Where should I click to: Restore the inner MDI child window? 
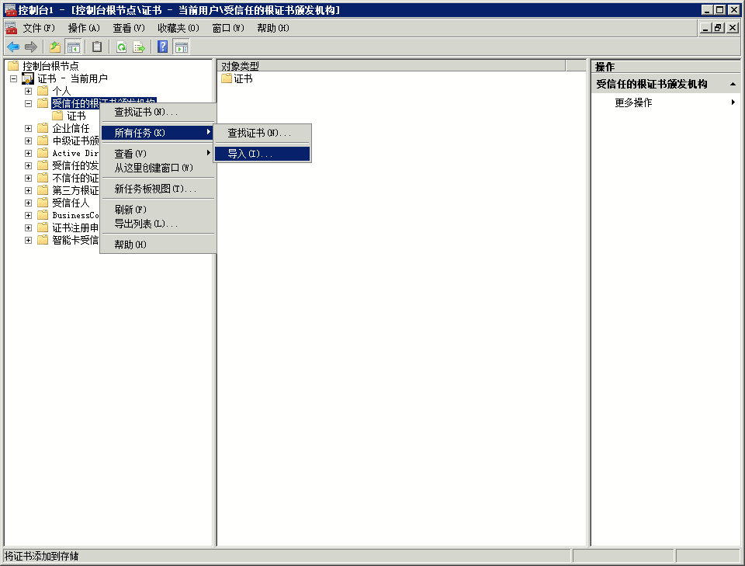coord(719,28)
